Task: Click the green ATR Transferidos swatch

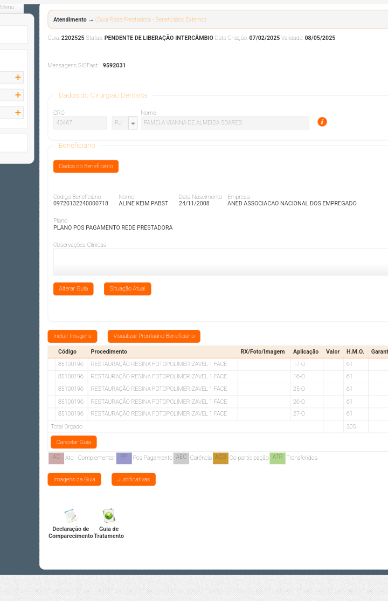Action: pyautogui.click(x=277, y=458)
